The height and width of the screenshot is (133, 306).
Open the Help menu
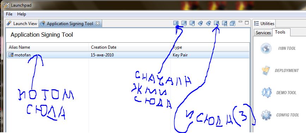(22, 14)
